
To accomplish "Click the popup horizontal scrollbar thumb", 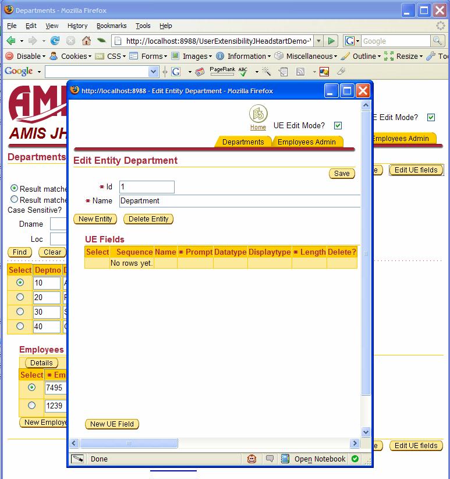I will (129, 443).
